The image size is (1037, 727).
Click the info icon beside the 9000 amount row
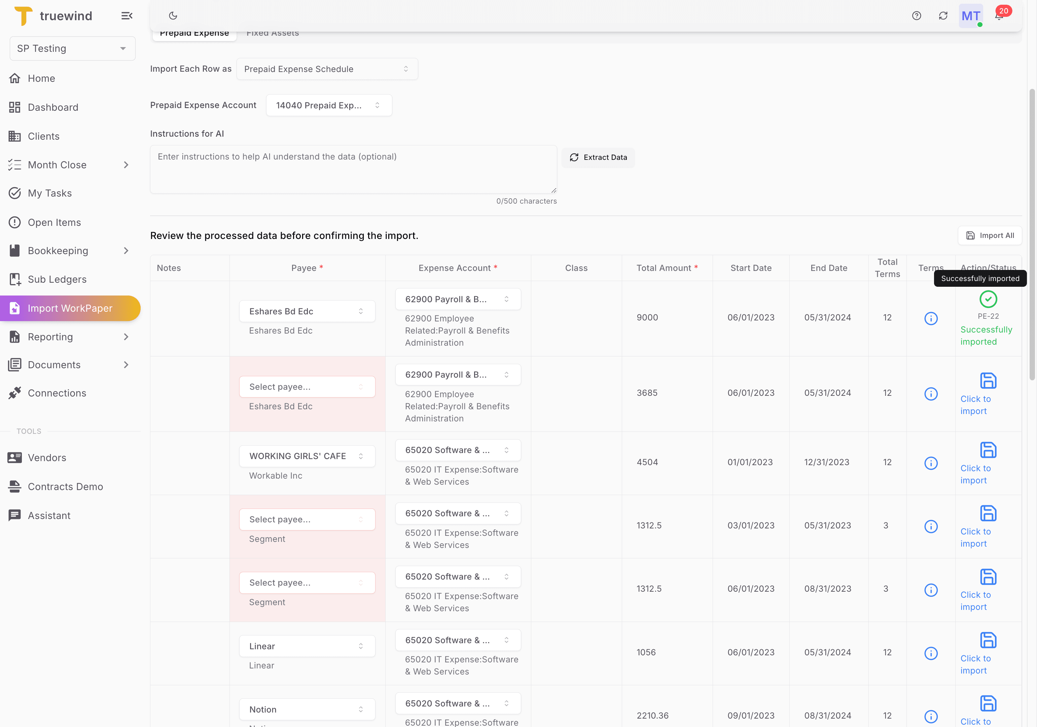931,318
